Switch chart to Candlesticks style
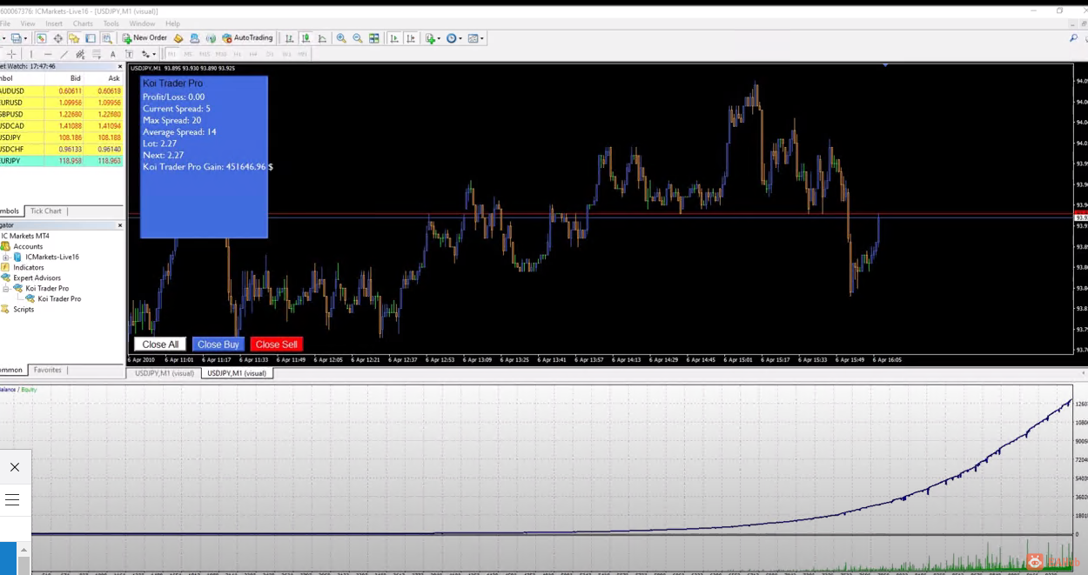 click(x=306, y=38)
